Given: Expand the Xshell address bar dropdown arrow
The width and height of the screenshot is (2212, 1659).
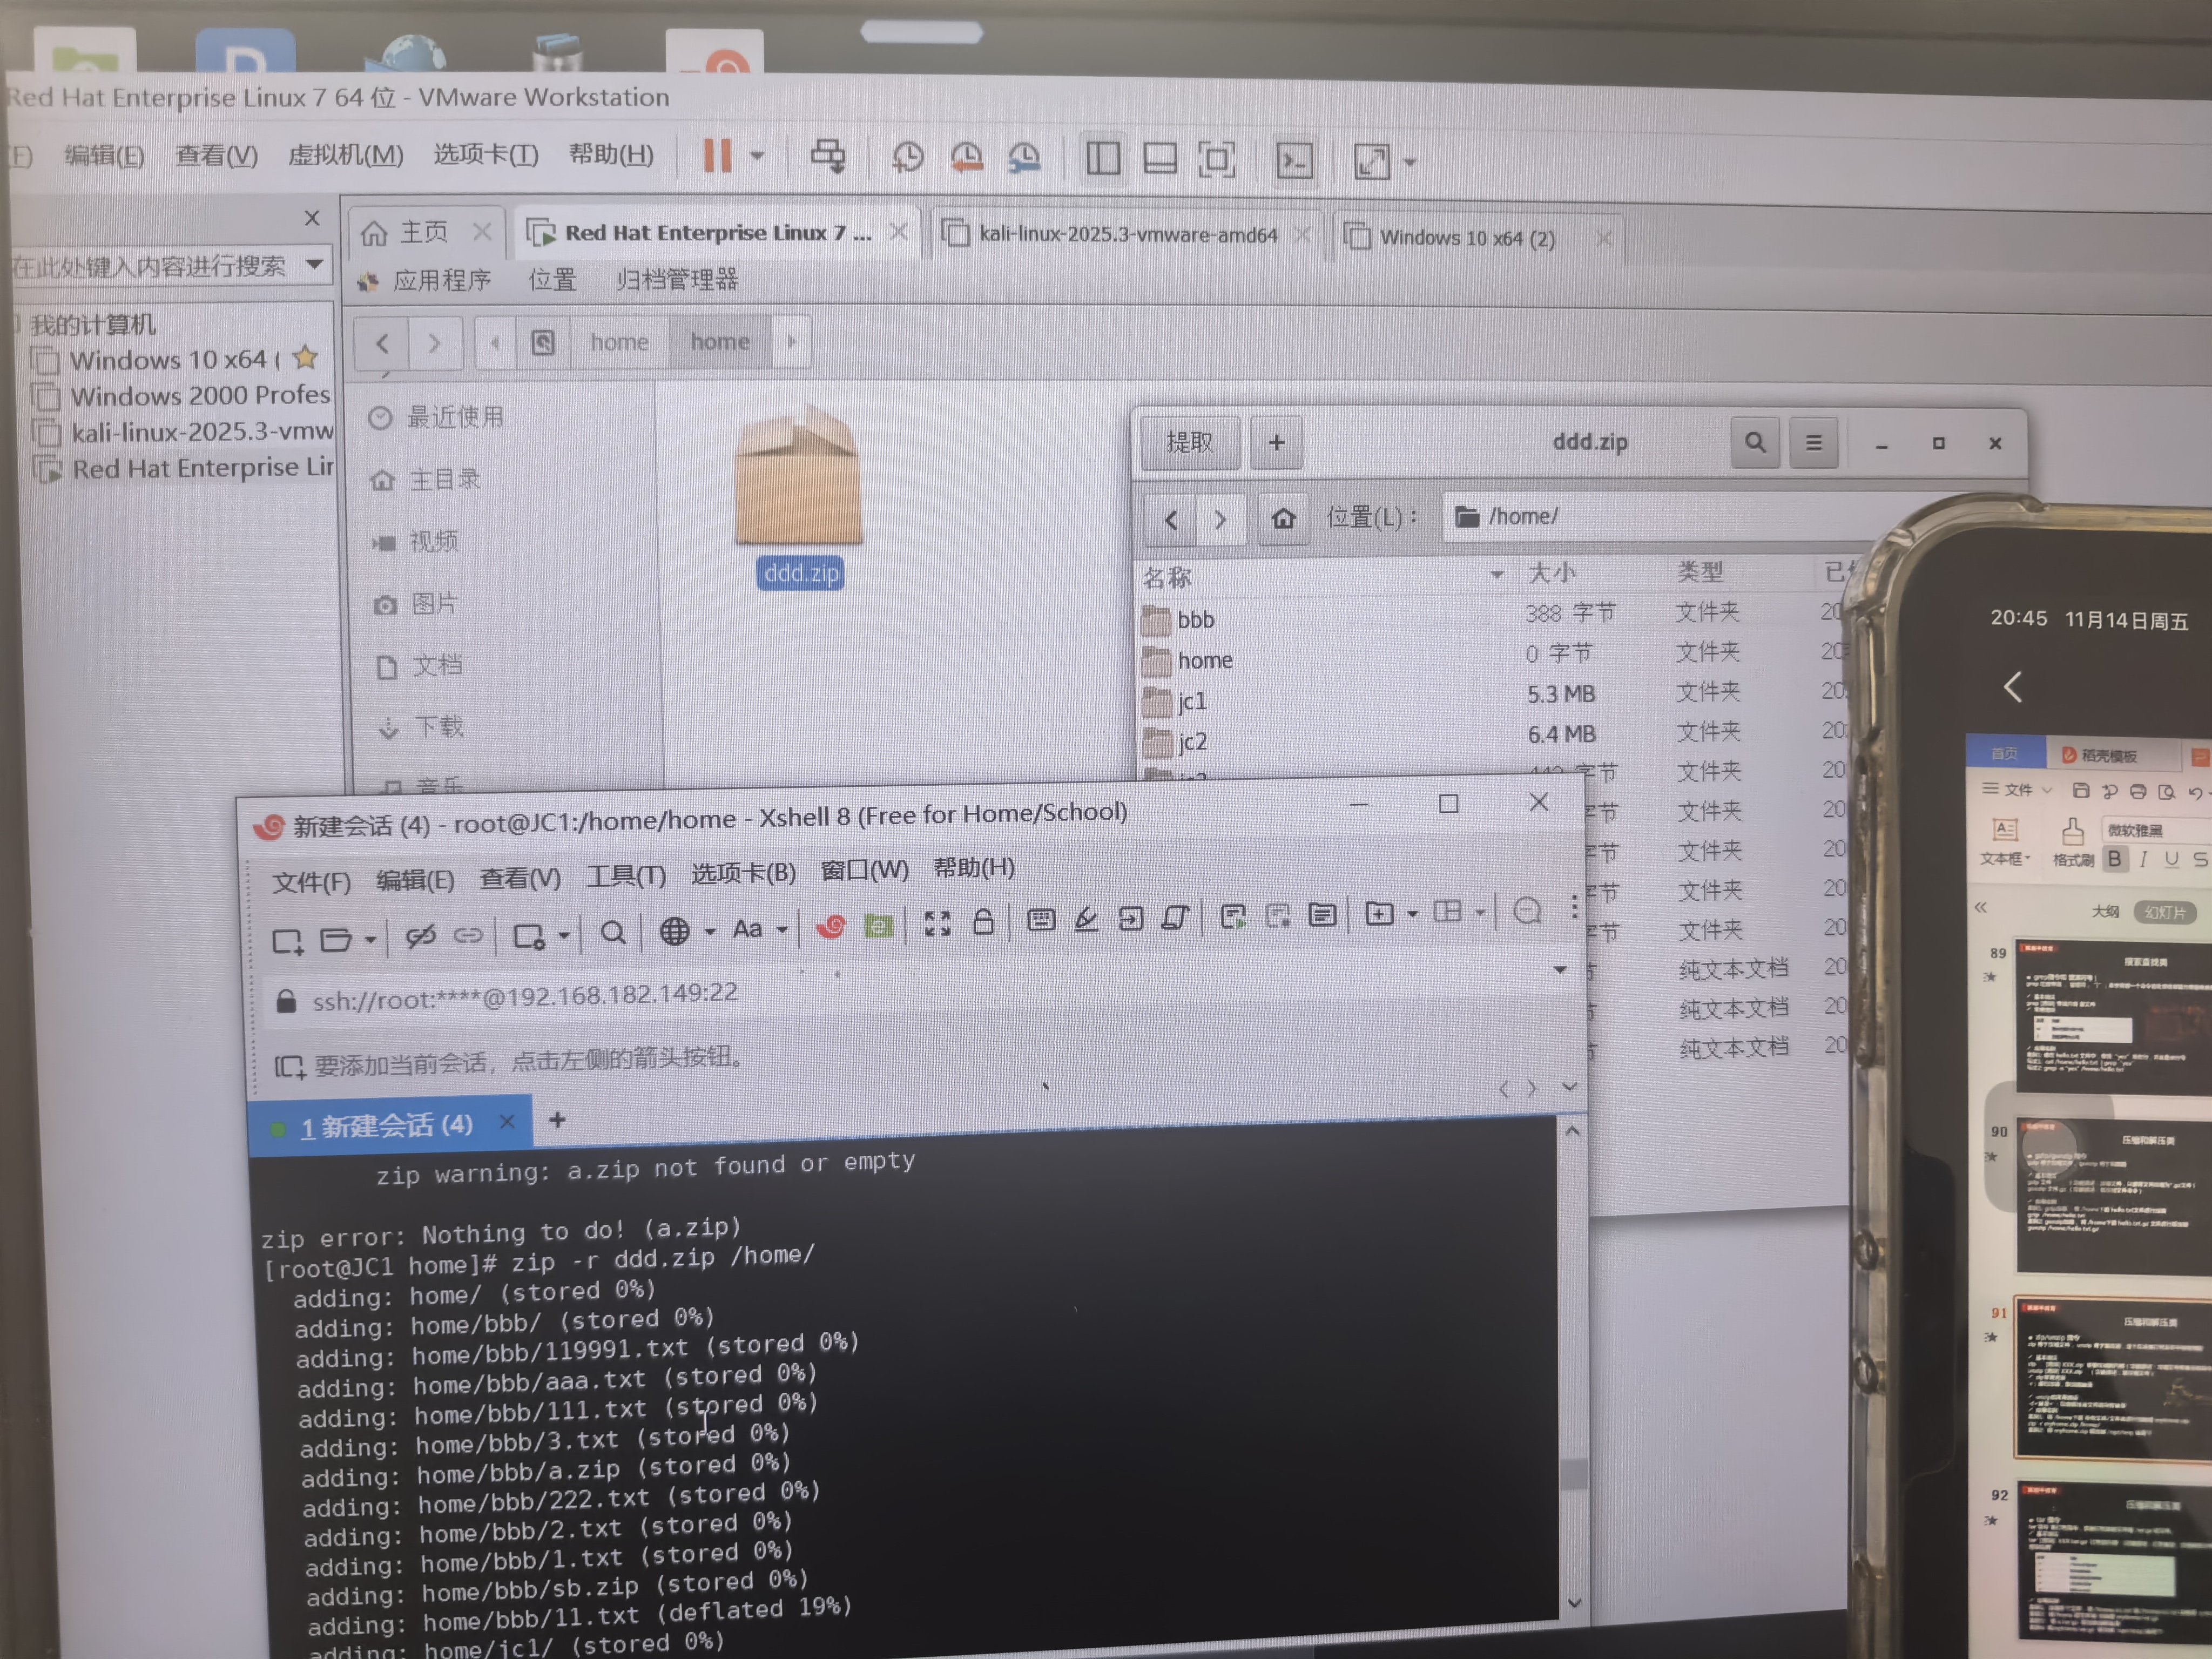Looking at the screenshot, I should tap(1559, 970).
